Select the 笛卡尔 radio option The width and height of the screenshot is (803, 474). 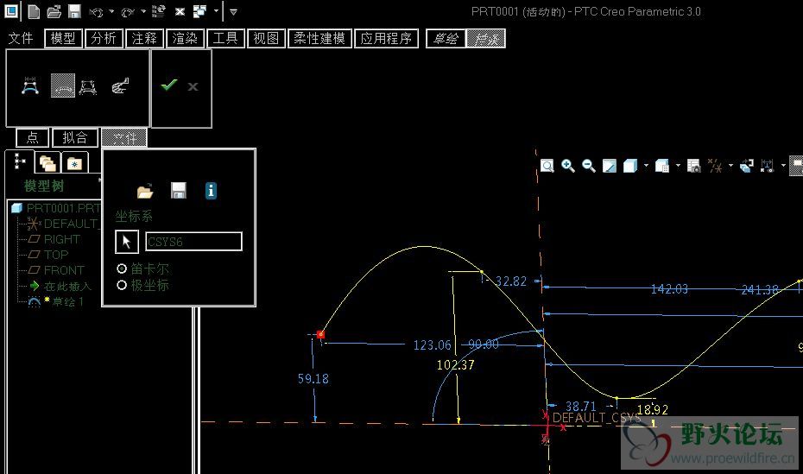[x=122, y=269]
